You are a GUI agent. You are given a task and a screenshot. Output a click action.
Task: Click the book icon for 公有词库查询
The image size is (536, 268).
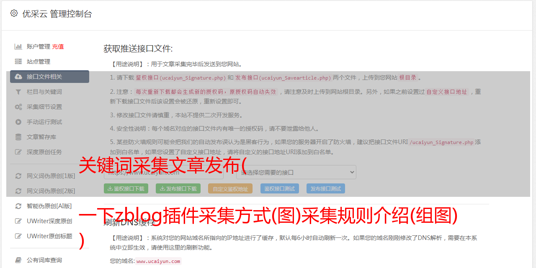point(18,260)
